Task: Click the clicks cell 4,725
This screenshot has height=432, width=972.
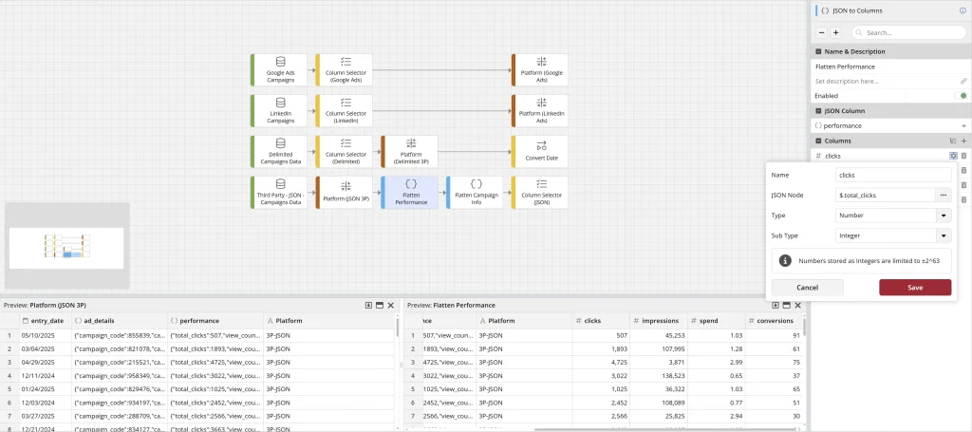Action: (x=601, y=362)
